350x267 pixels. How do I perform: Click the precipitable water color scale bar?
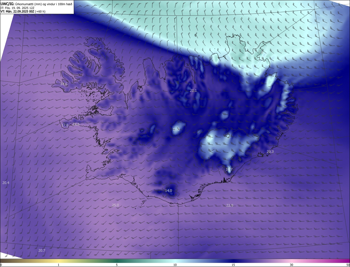tap(175, 261)
